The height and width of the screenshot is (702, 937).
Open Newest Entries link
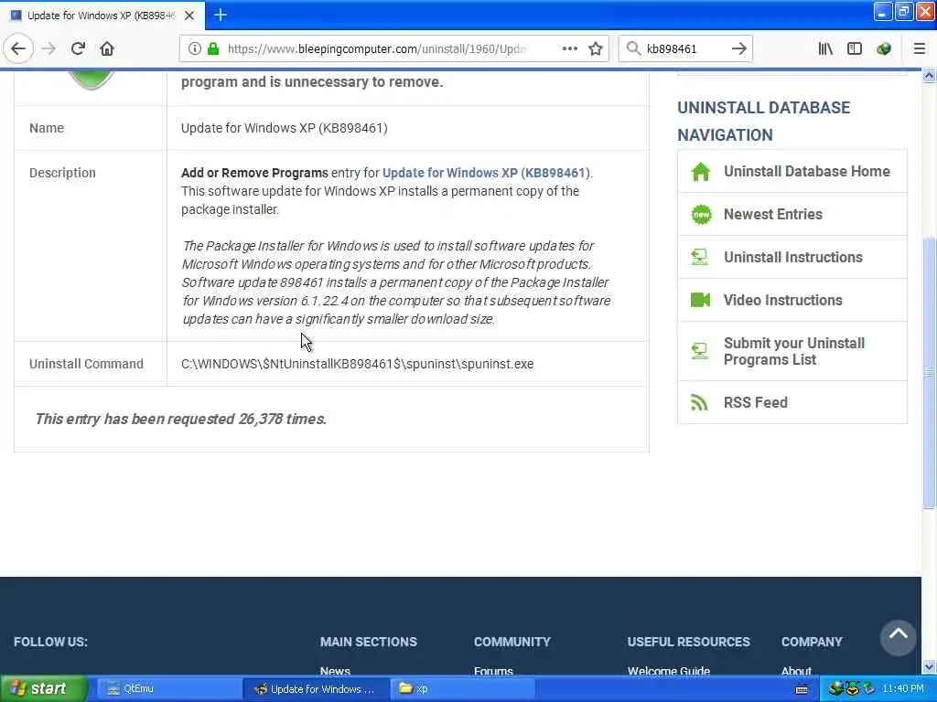[x=772, y=214]
